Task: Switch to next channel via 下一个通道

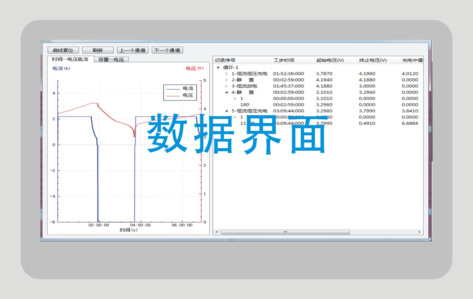Action: point(167,50)
